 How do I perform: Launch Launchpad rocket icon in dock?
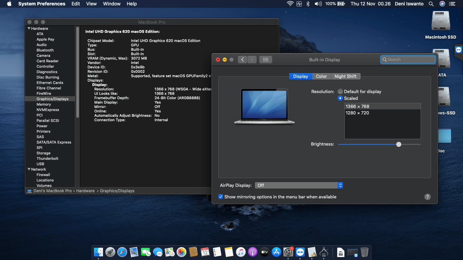(x=110, y=252)
